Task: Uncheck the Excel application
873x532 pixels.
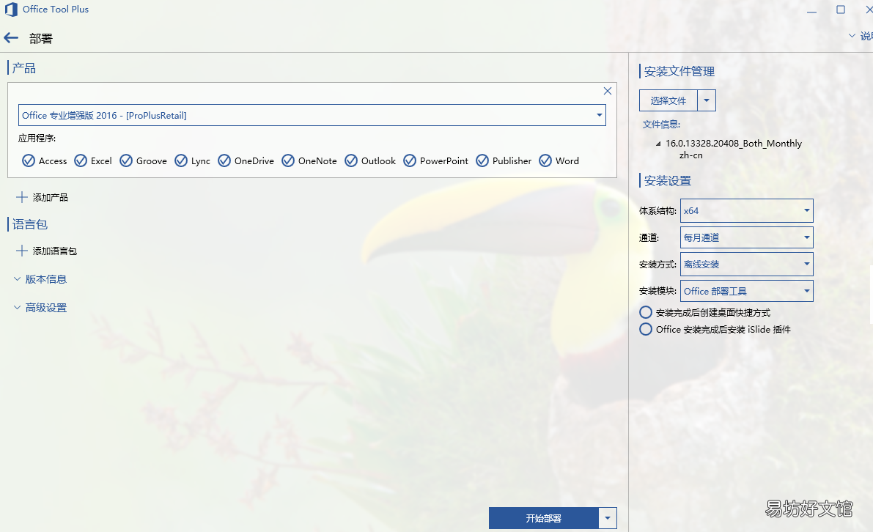Action: [x=81, y=160]
